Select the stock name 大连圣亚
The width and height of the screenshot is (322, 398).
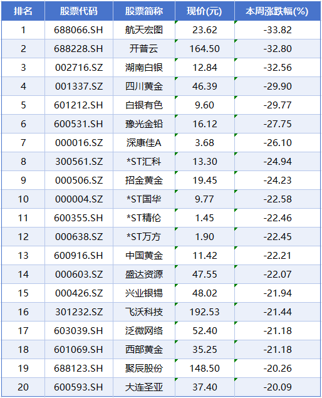click(x=144, y=387)
